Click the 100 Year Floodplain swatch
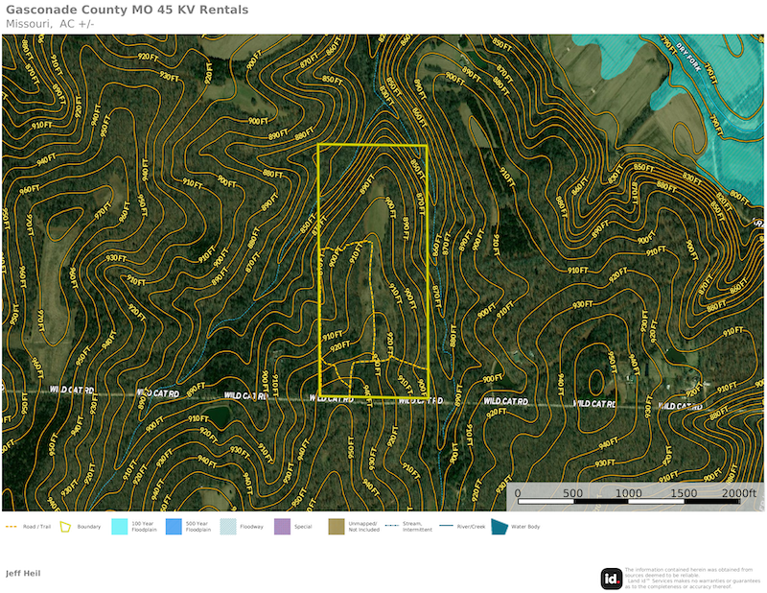 click(120, 527)
